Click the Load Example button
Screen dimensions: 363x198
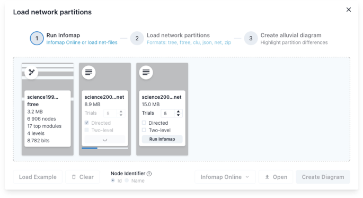tap(38, 177)
